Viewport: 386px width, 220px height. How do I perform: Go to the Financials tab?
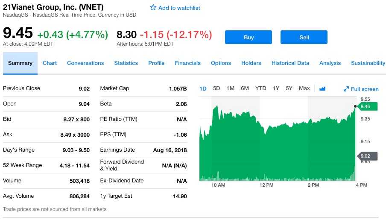[187, 63]
